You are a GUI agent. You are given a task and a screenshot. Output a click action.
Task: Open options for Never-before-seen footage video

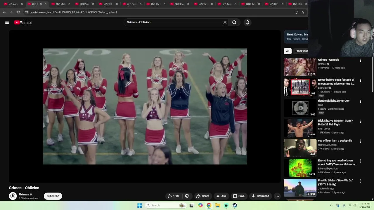(360, 80)
